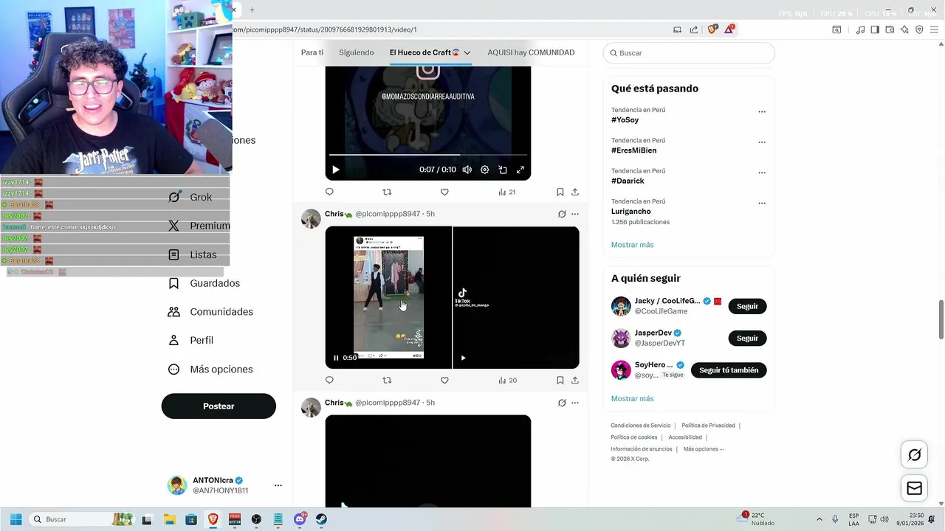Toggle picture-in-picture on 0:10 video
The image size is (945, 531).
[503, 170]
